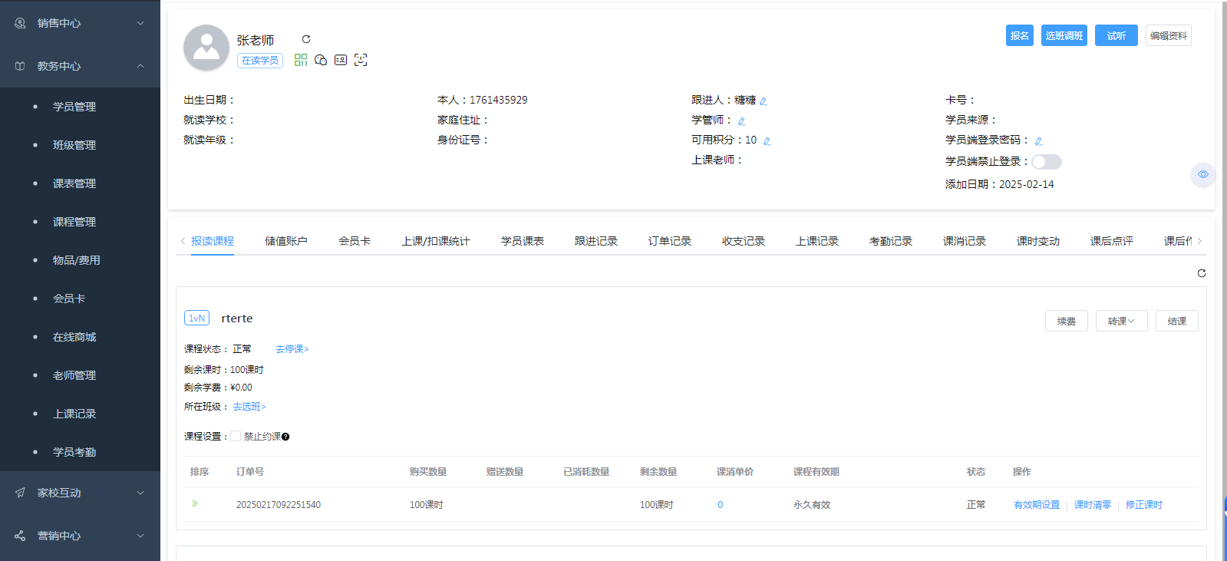The image size is (1227, 561).
Task: Switch to the 跟进记录 tab
Action: coord(596,241)
